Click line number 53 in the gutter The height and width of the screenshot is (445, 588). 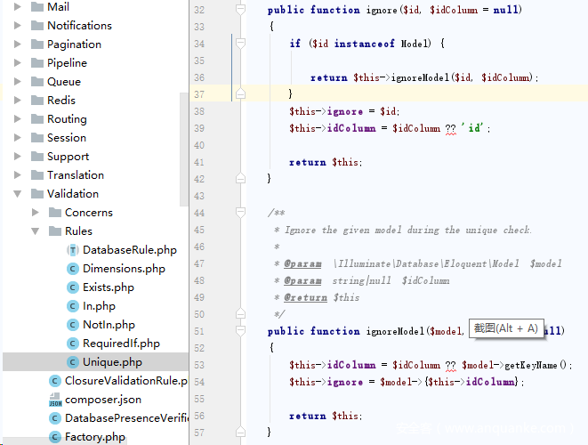tap(199, 365)
